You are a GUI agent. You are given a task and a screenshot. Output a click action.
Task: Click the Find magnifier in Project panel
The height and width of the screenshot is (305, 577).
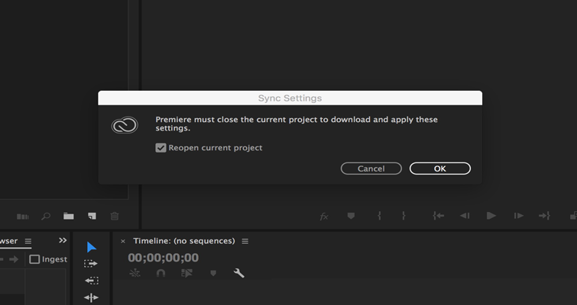click(x=46, y=217)
